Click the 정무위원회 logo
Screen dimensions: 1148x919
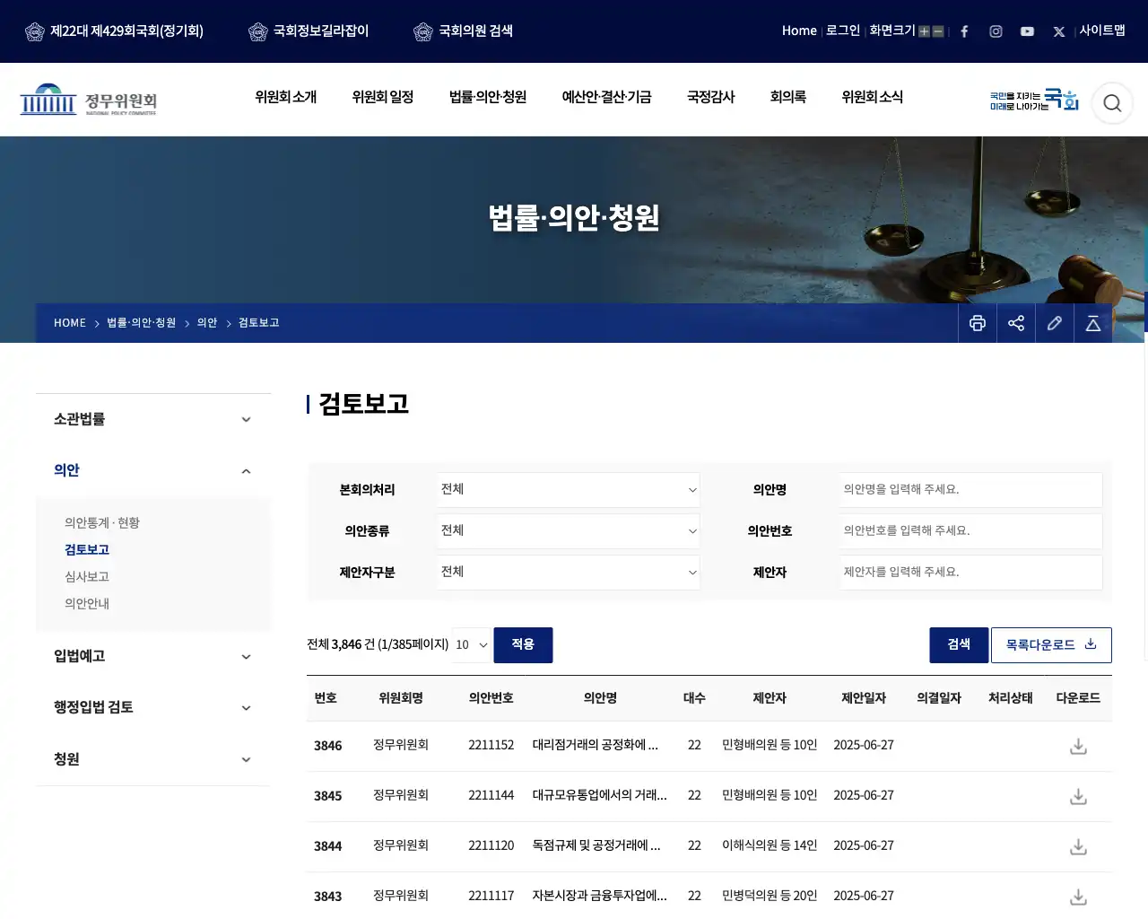(88, 100)
